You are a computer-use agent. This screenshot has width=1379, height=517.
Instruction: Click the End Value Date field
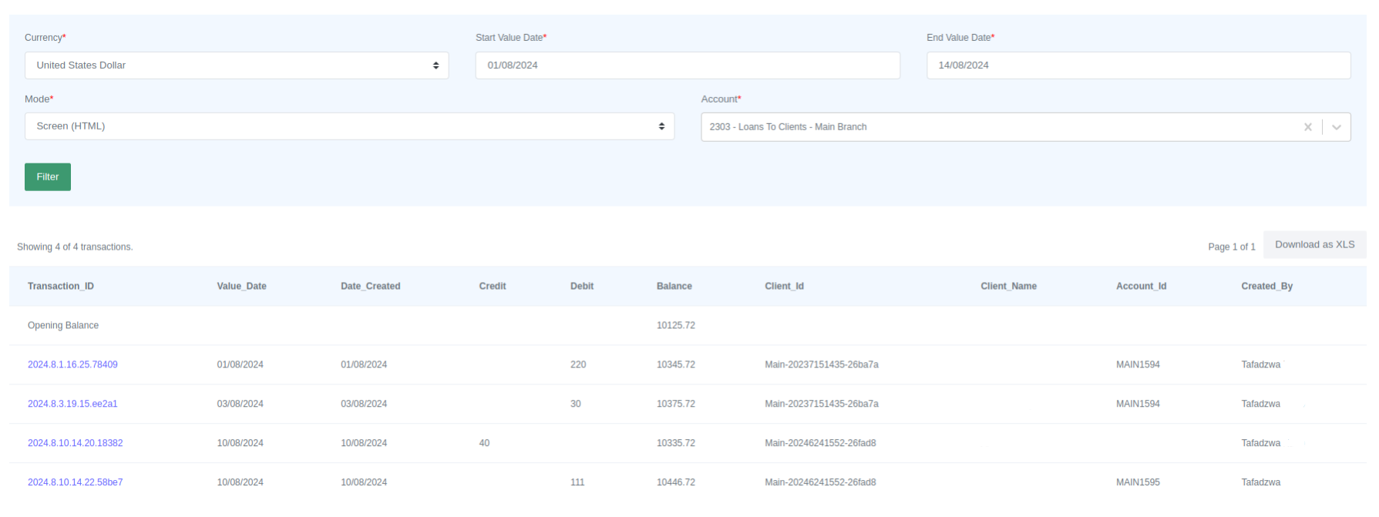1138,65
